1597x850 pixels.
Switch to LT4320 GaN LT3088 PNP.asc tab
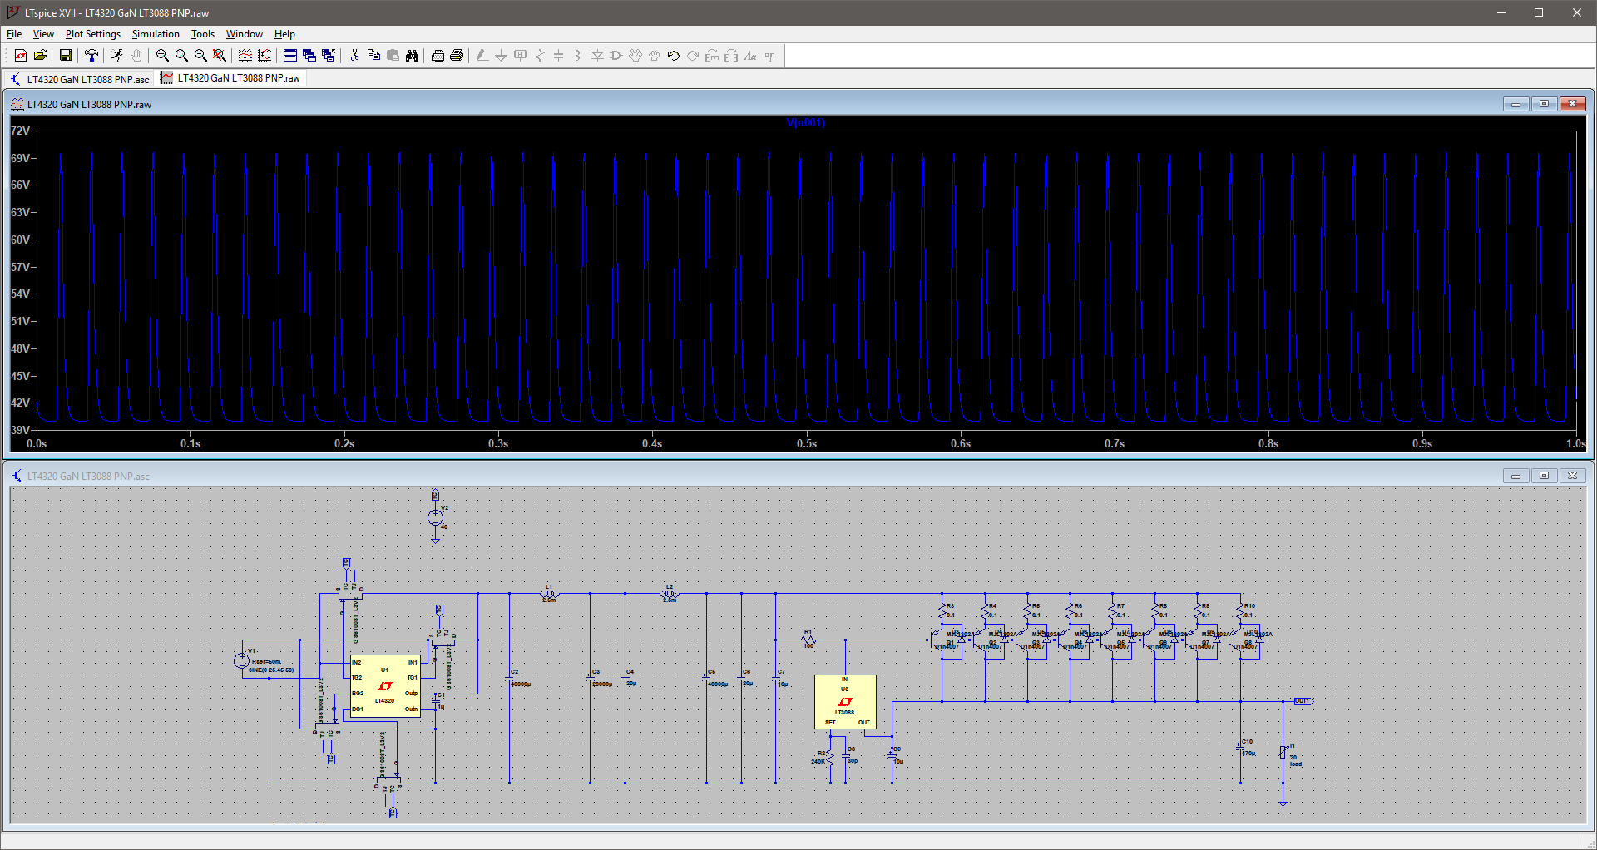click(80, 79)
